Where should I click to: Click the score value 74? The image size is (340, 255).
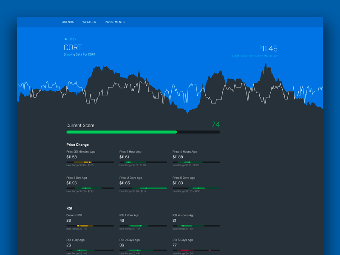[215, 125]
